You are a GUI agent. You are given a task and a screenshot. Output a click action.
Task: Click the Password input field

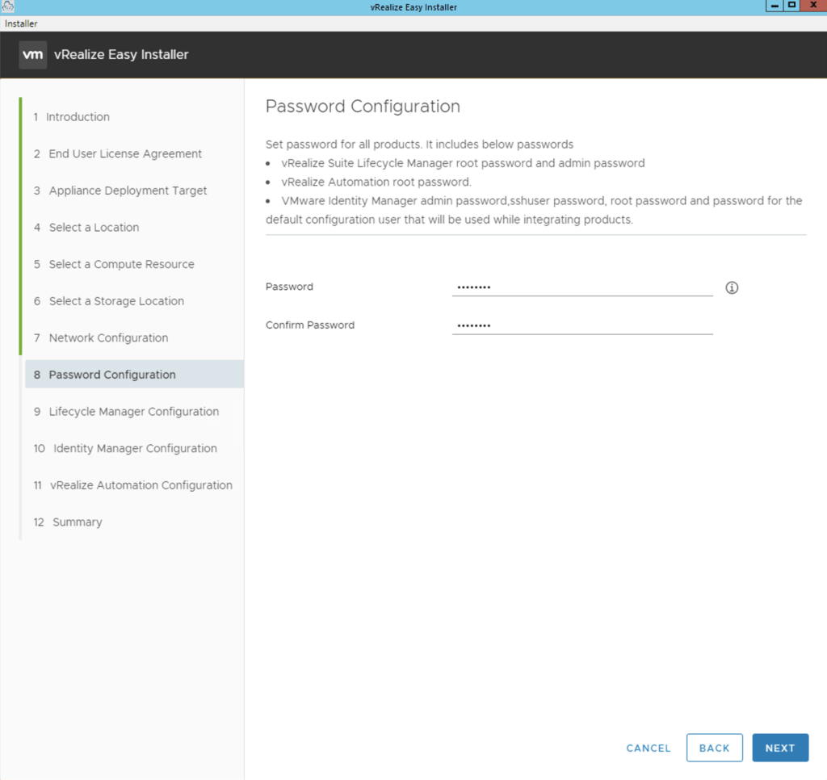click(581, 287)
